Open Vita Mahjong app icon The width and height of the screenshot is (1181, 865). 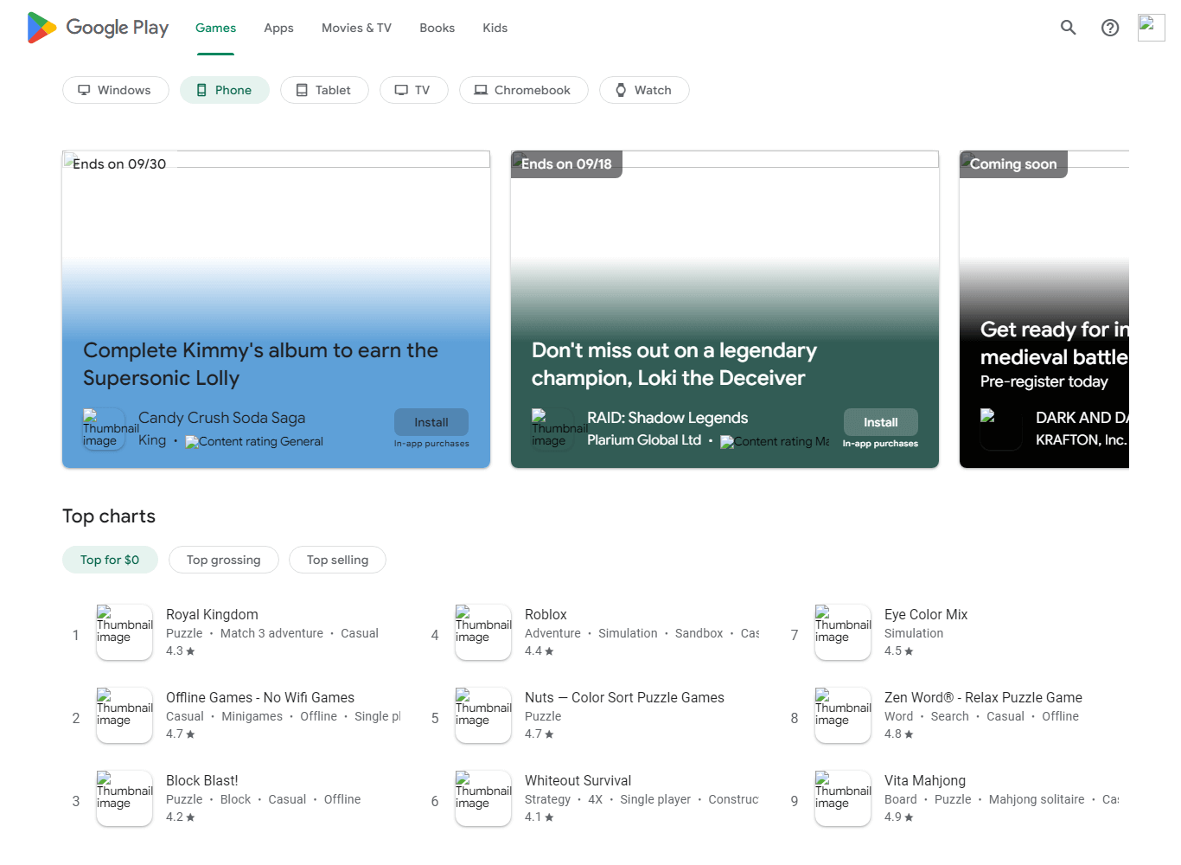point(843,798)
